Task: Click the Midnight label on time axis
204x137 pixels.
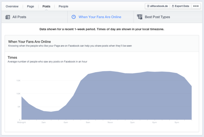Action: tap(21, 122)
